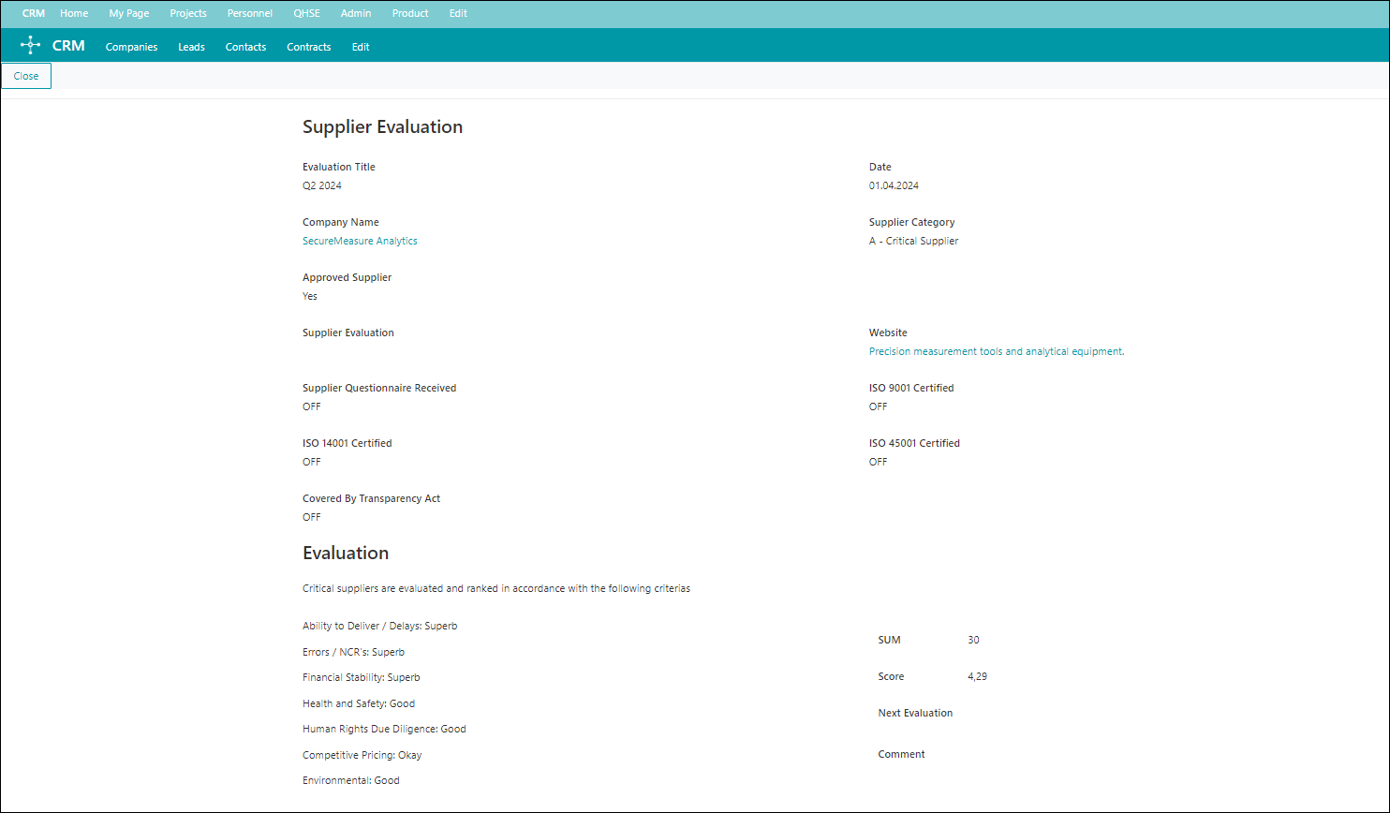Click the Q2 2024 evaluation title value
The height and width of the screenshot is (813, 1390).
click(x=322, y=185)
